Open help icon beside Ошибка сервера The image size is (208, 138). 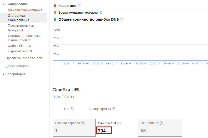click(83, 123)
